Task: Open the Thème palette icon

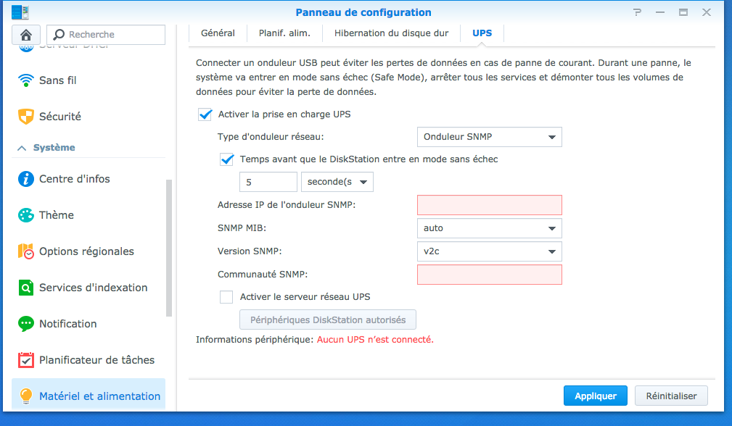Action: point(26,215)
